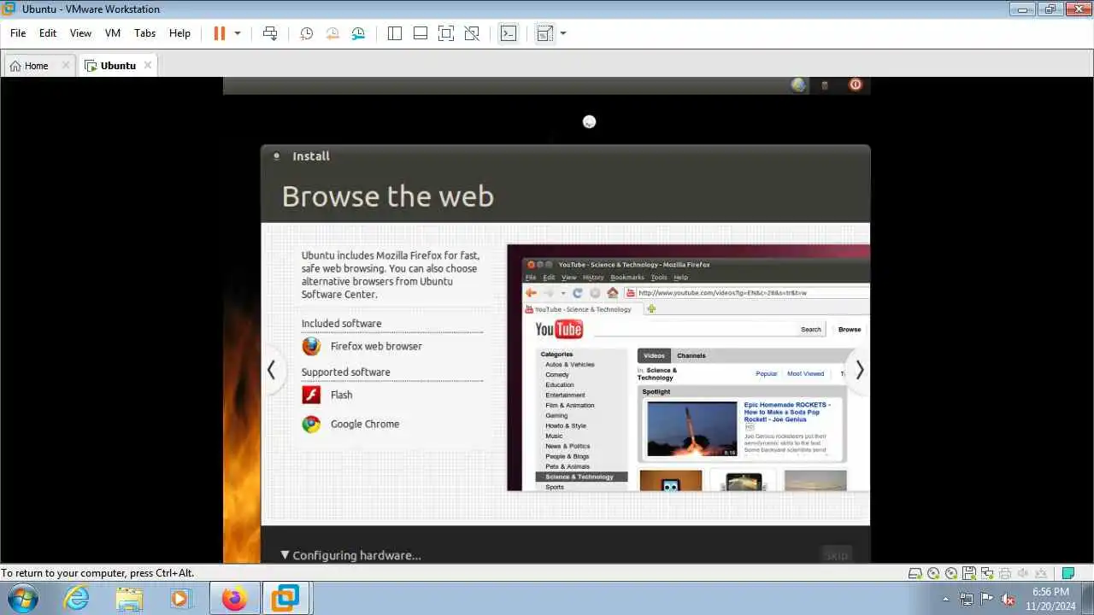
Task: Open the VM menu
Action: 113,33
